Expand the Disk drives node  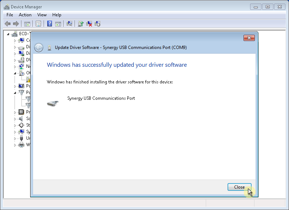click(x=15, y=47)
